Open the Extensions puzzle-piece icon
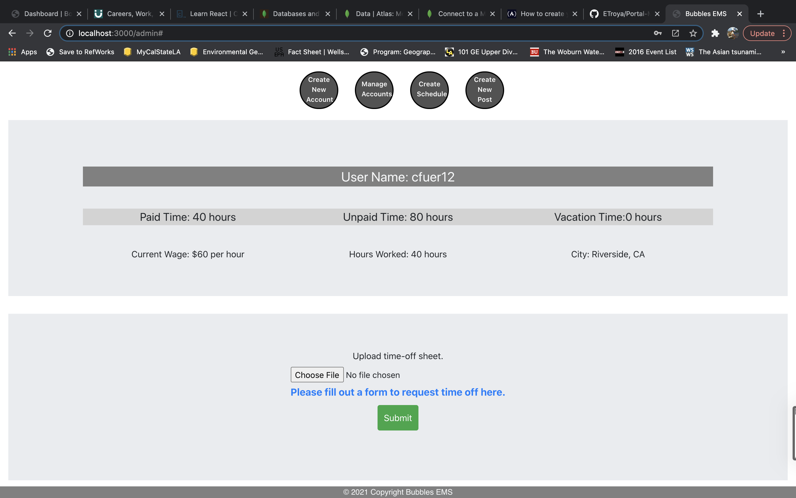This screenshot has width=796, height=498. click(715, 33)
